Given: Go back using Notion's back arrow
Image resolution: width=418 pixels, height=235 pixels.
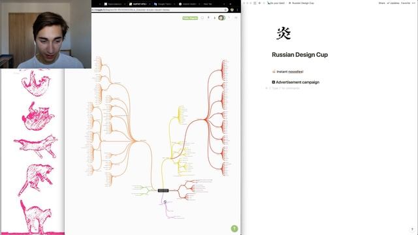Looking at the screenshot, I should tap(260, 3).
